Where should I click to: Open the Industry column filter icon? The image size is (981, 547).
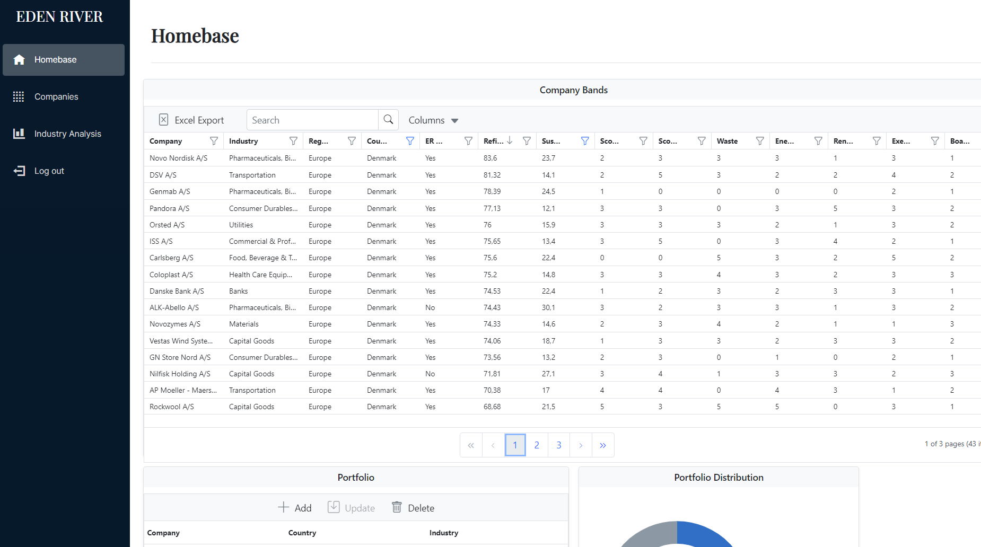(x=293, y=141)
